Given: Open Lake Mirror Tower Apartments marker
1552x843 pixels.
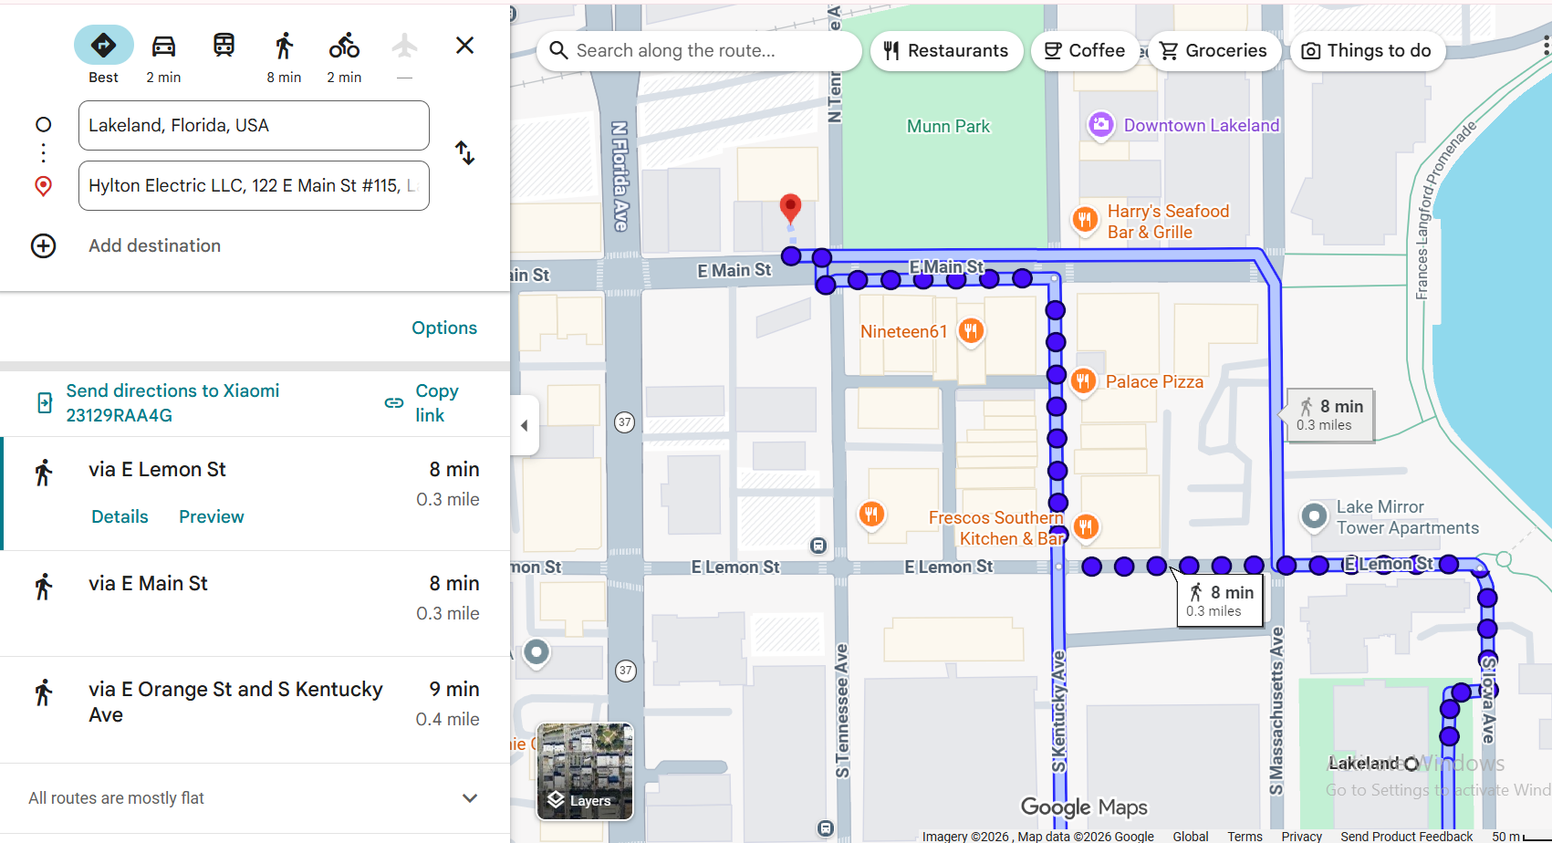Looking at the screenshot, I should pyautogui.click(x=1314, y=516).
